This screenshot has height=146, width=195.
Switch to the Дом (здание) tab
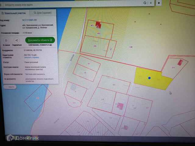[x=43, y=13]
